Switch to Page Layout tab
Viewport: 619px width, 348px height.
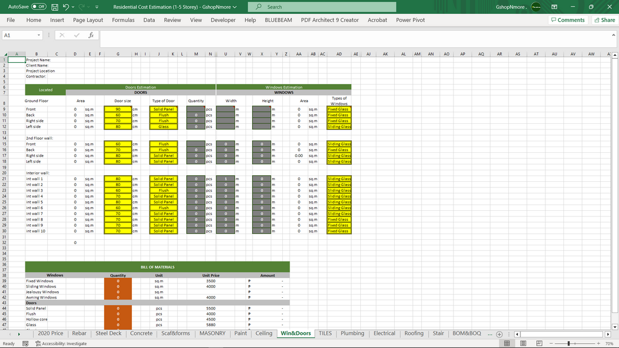coord(88,20)
